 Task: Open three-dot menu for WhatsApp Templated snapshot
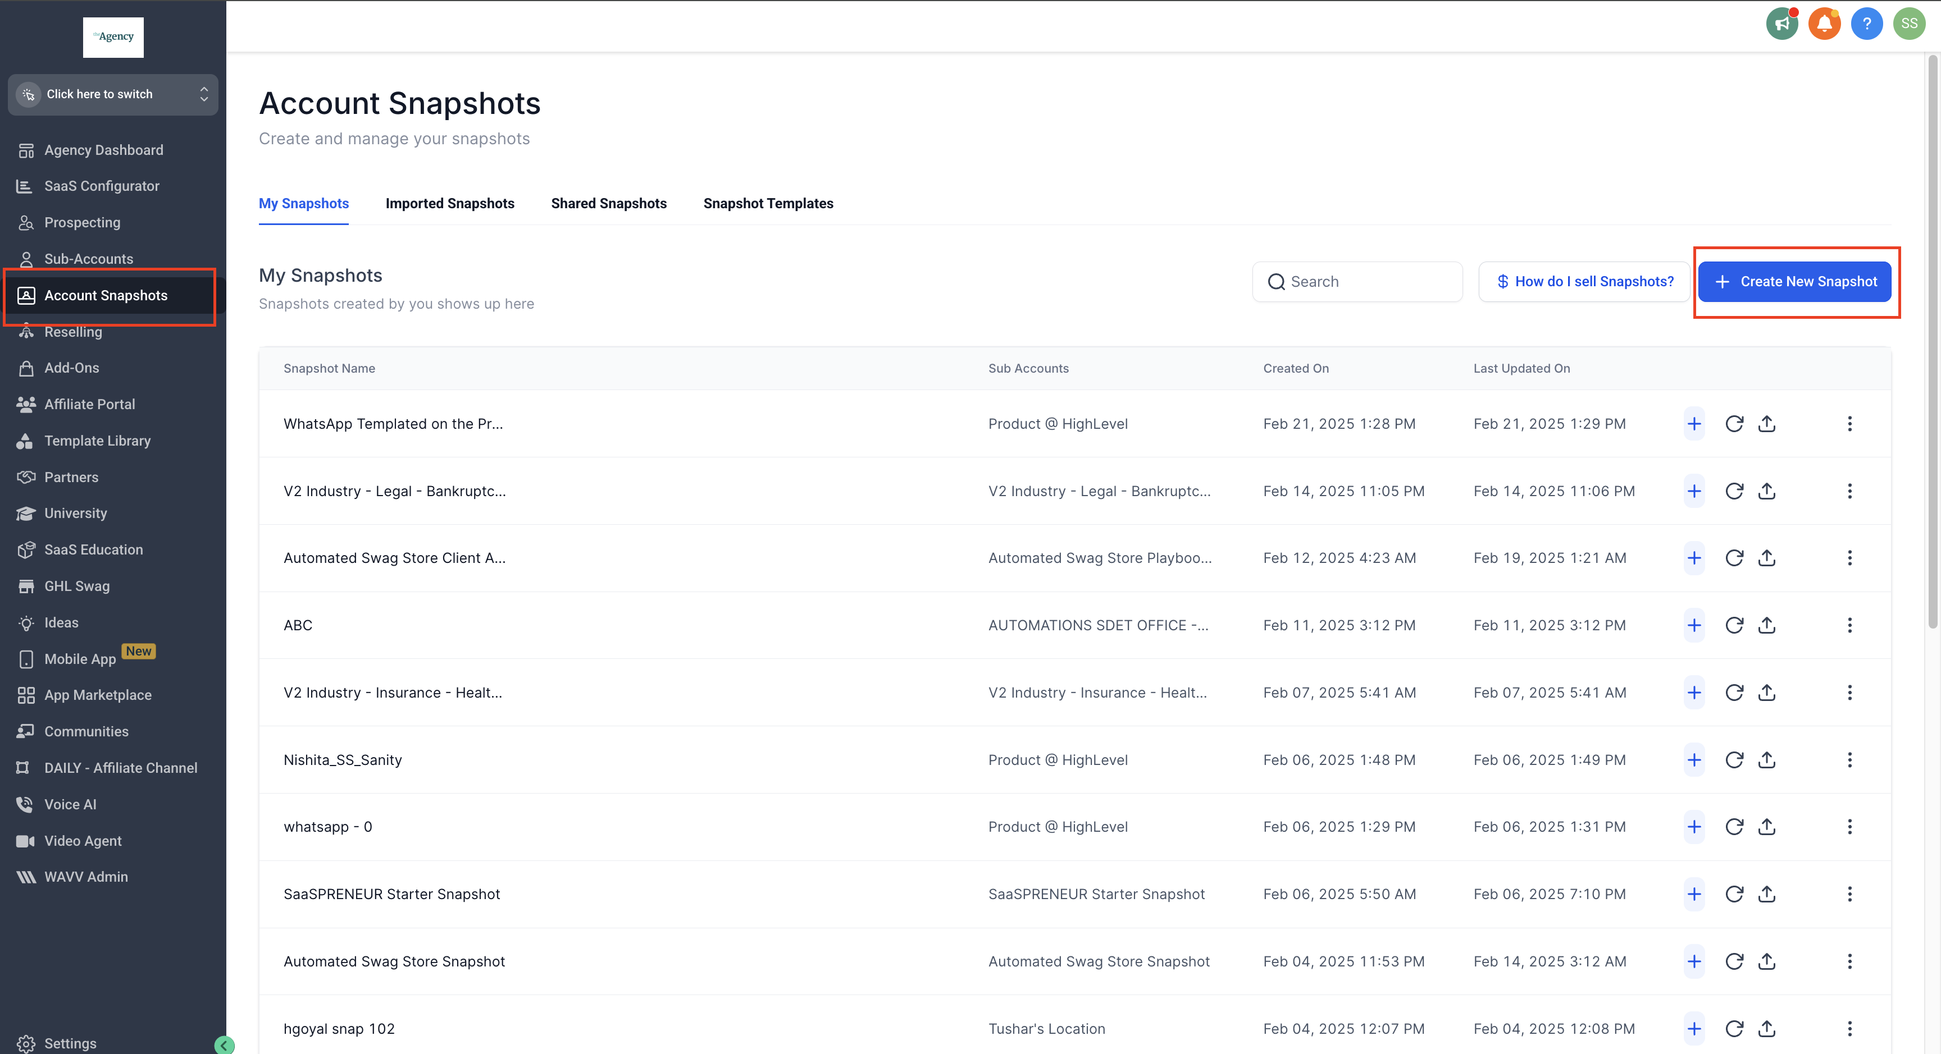click(1849, 424)
